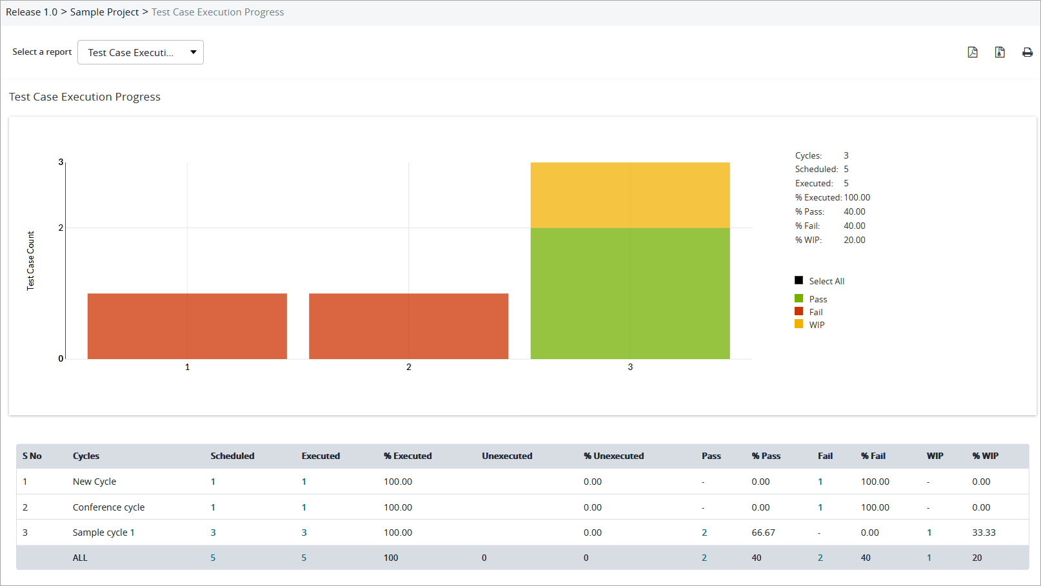Select the ALL totals row label
Image resolution: width=1041 pixels, height=586 pixels.
click(79, 558)
